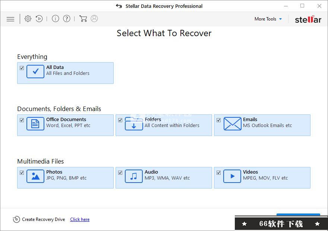Open the help question mark icon

[x=67, y=19]
